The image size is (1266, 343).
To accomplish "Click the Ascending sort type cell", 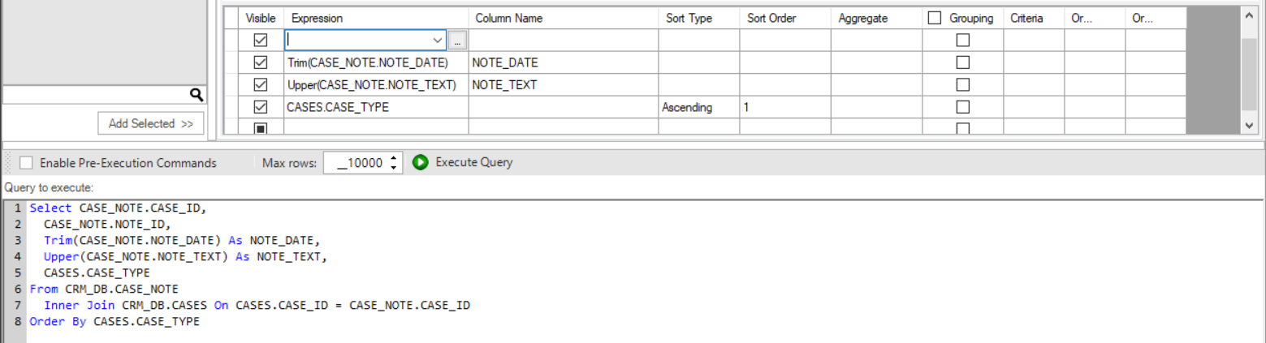I will pos(687,107).
